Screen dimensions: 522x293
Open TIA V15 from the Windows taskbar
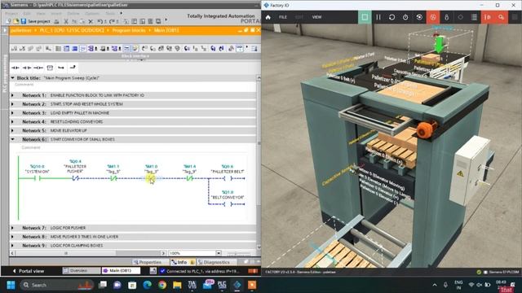(x=192, y=285)
